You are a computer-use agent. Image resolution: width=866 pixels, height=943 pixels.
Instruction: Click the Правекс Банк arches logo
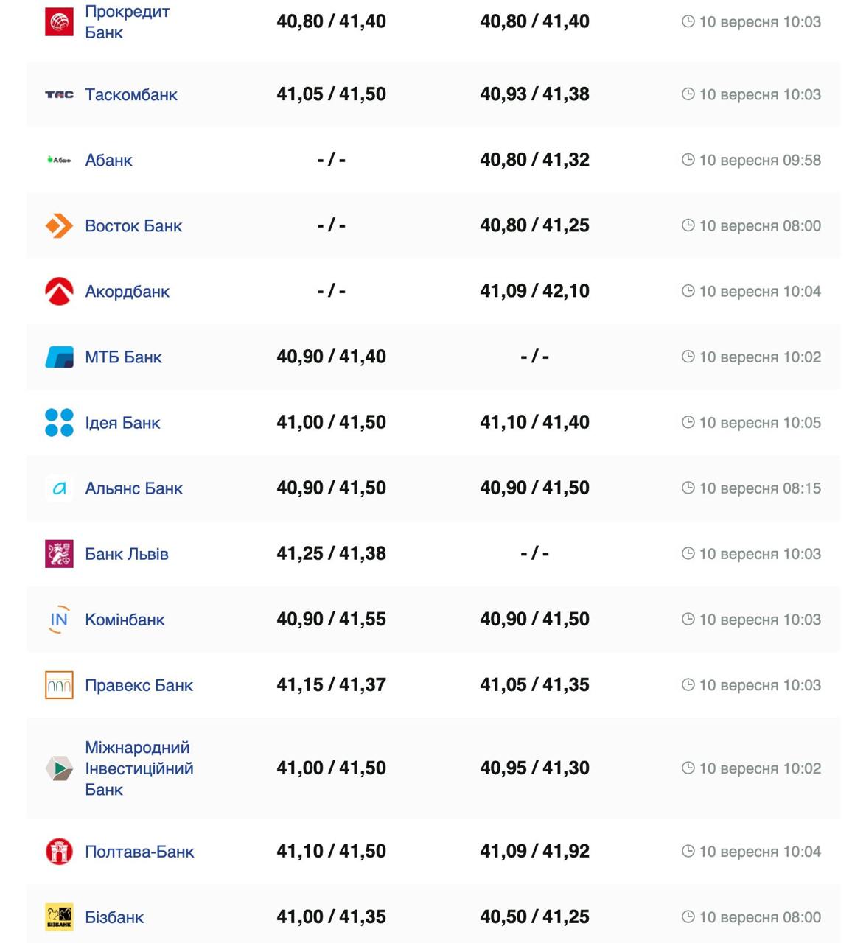(59, 685)
